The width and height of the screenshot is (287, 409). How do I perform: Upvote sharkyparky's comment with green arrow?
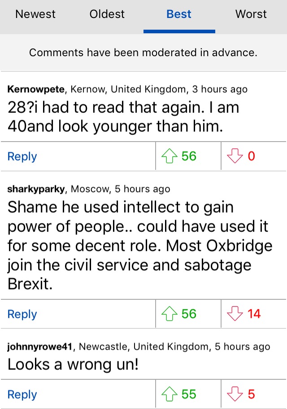tap(170, 314)
